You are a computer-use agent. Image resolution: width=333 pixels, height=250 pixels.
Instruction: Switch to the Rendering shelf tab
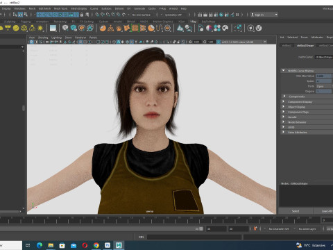(60, 22)
